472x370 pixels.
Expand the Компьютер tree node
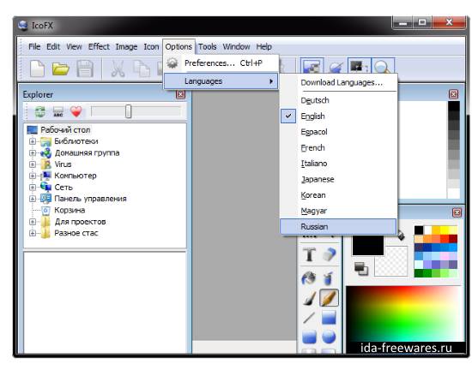click(33, 176)
